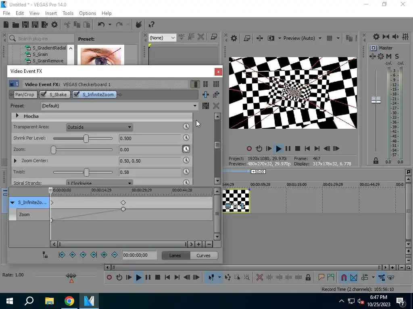
Task: Create a new project from the toolbar
Action: tap(6, 25)
